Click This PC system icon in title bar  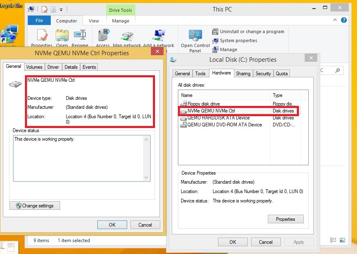click(31, 9)
